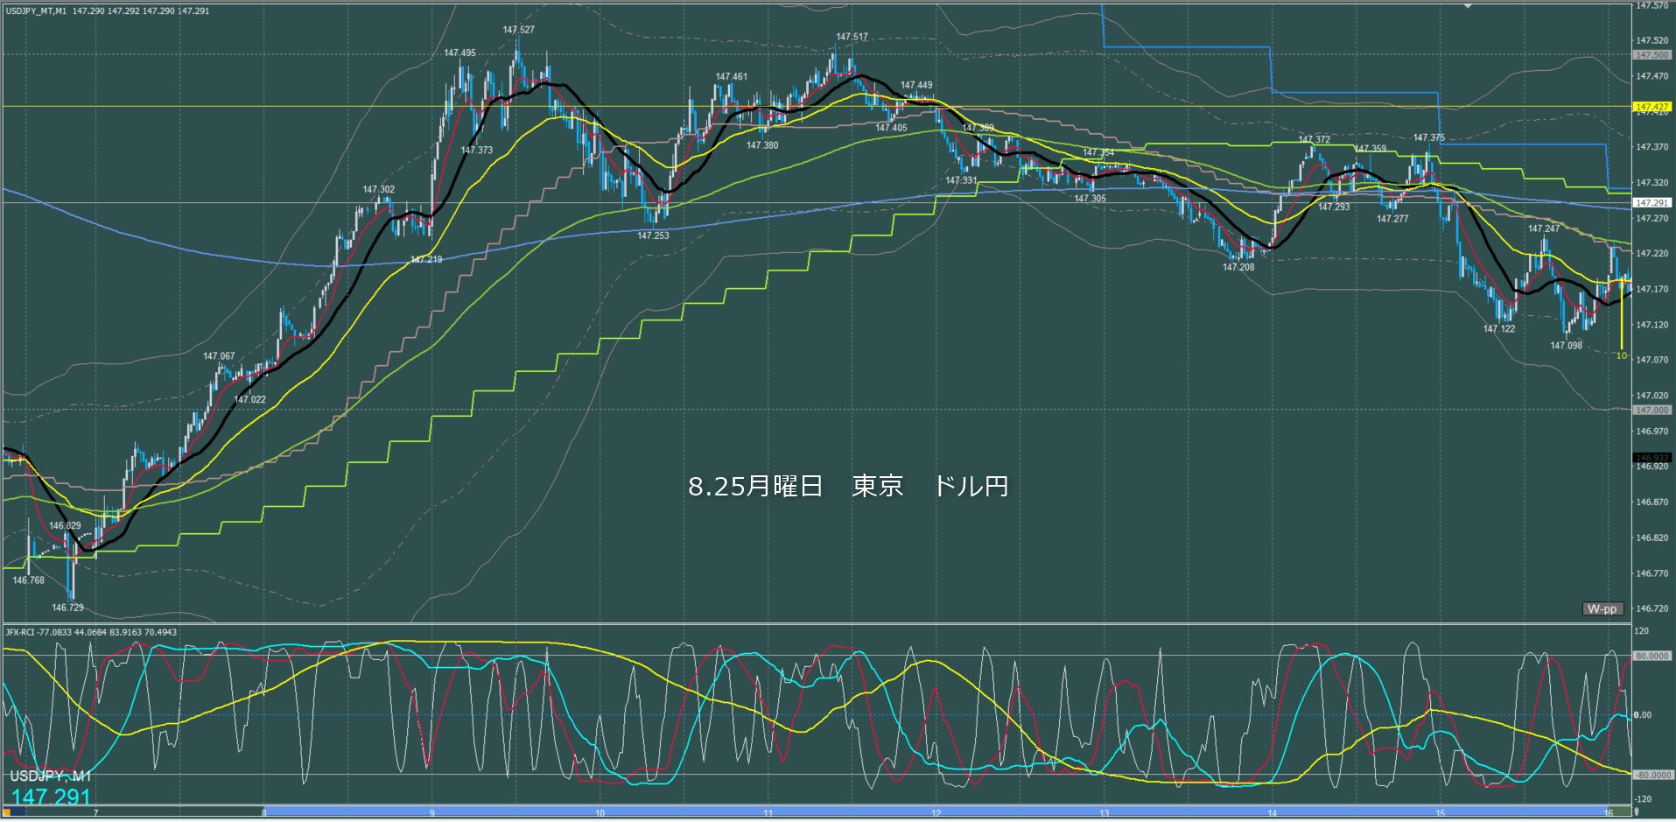
Task: Click hour 15 on the time axis
Action: [x=1440, y=813]
